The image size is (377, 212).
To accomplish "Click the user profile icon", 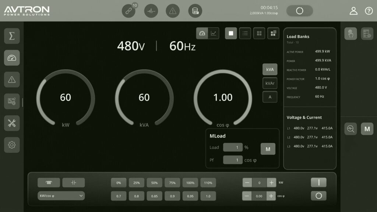I will (353, 11).
